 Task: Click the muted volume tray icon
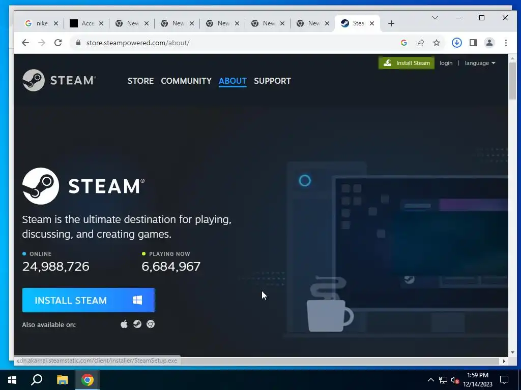coord(455,380)
